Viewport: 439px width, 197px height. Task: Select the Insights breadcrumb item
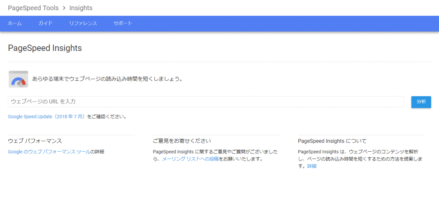[x=81, y=8]
